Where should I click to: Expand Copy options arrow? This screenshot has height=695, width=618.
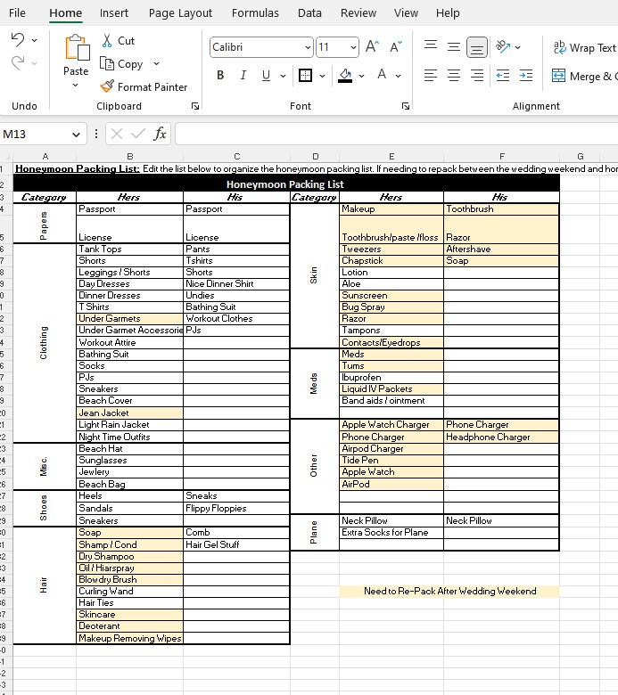pyautogui.click(x=156, y=64)
